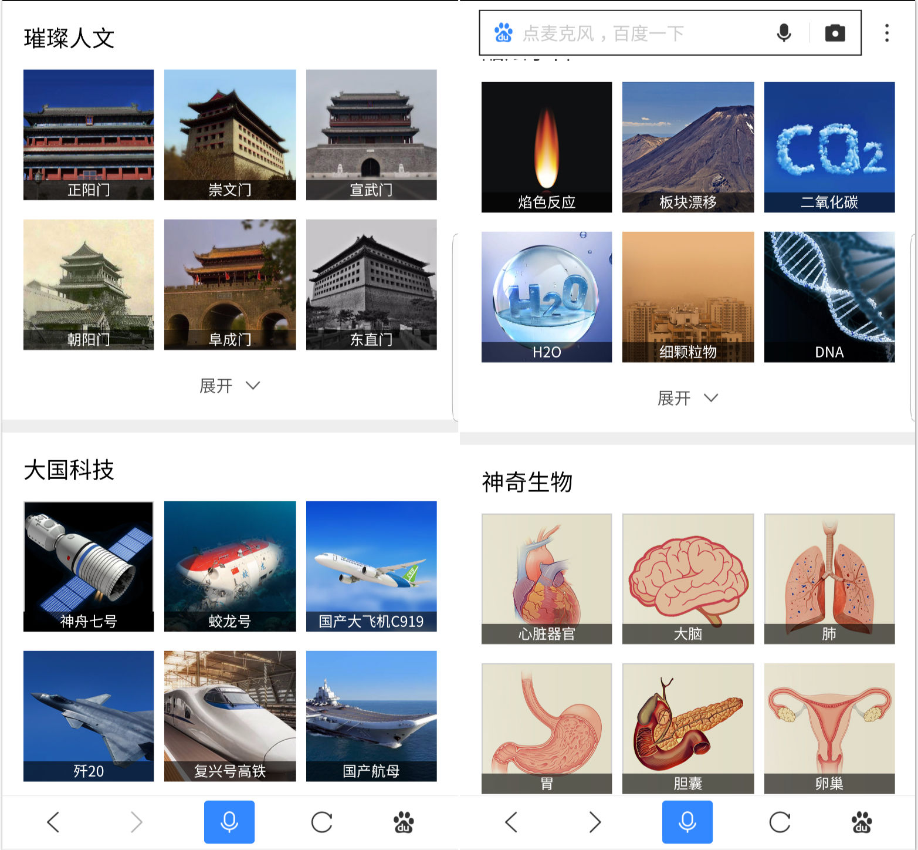
Task: Open the 焰色反应 flame tile
Action: (x=546, y=147)
